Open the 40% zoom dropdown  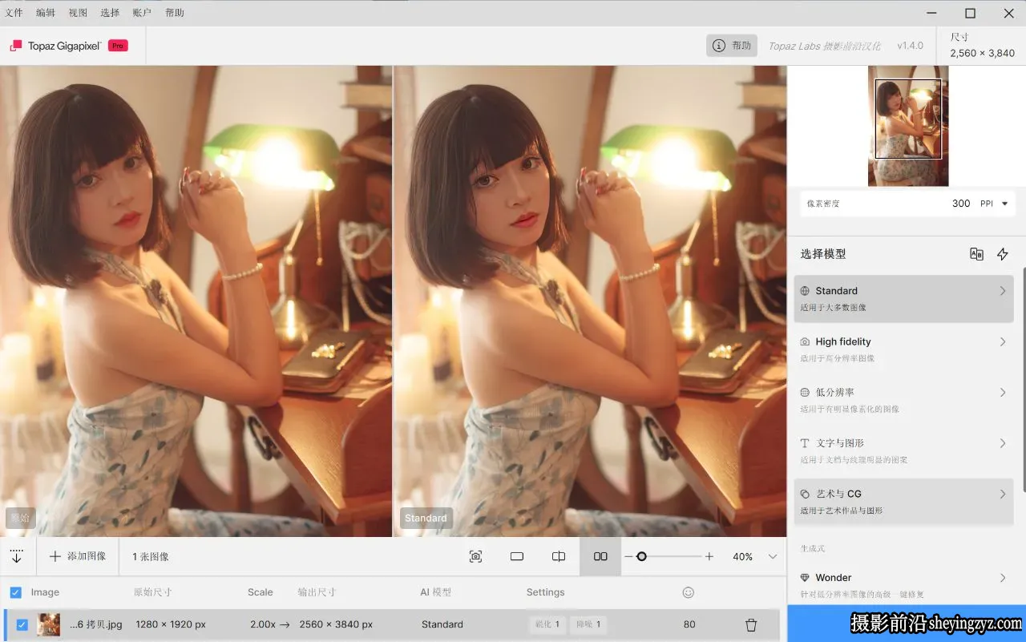click(753, 556)
